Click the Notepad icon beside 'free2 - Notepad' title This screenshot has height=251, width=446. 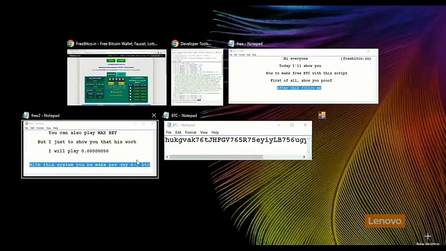click(x=26, y=115)
